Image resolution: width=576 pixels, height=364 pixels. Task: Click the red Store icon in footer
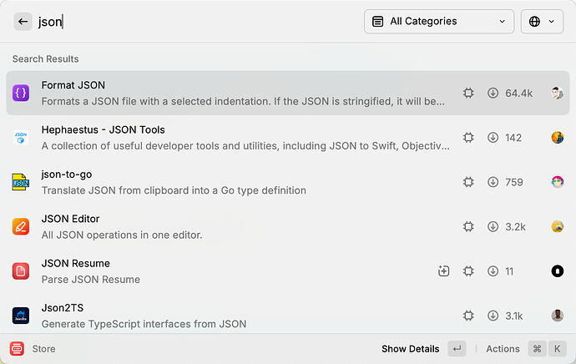tap(17, 349)
